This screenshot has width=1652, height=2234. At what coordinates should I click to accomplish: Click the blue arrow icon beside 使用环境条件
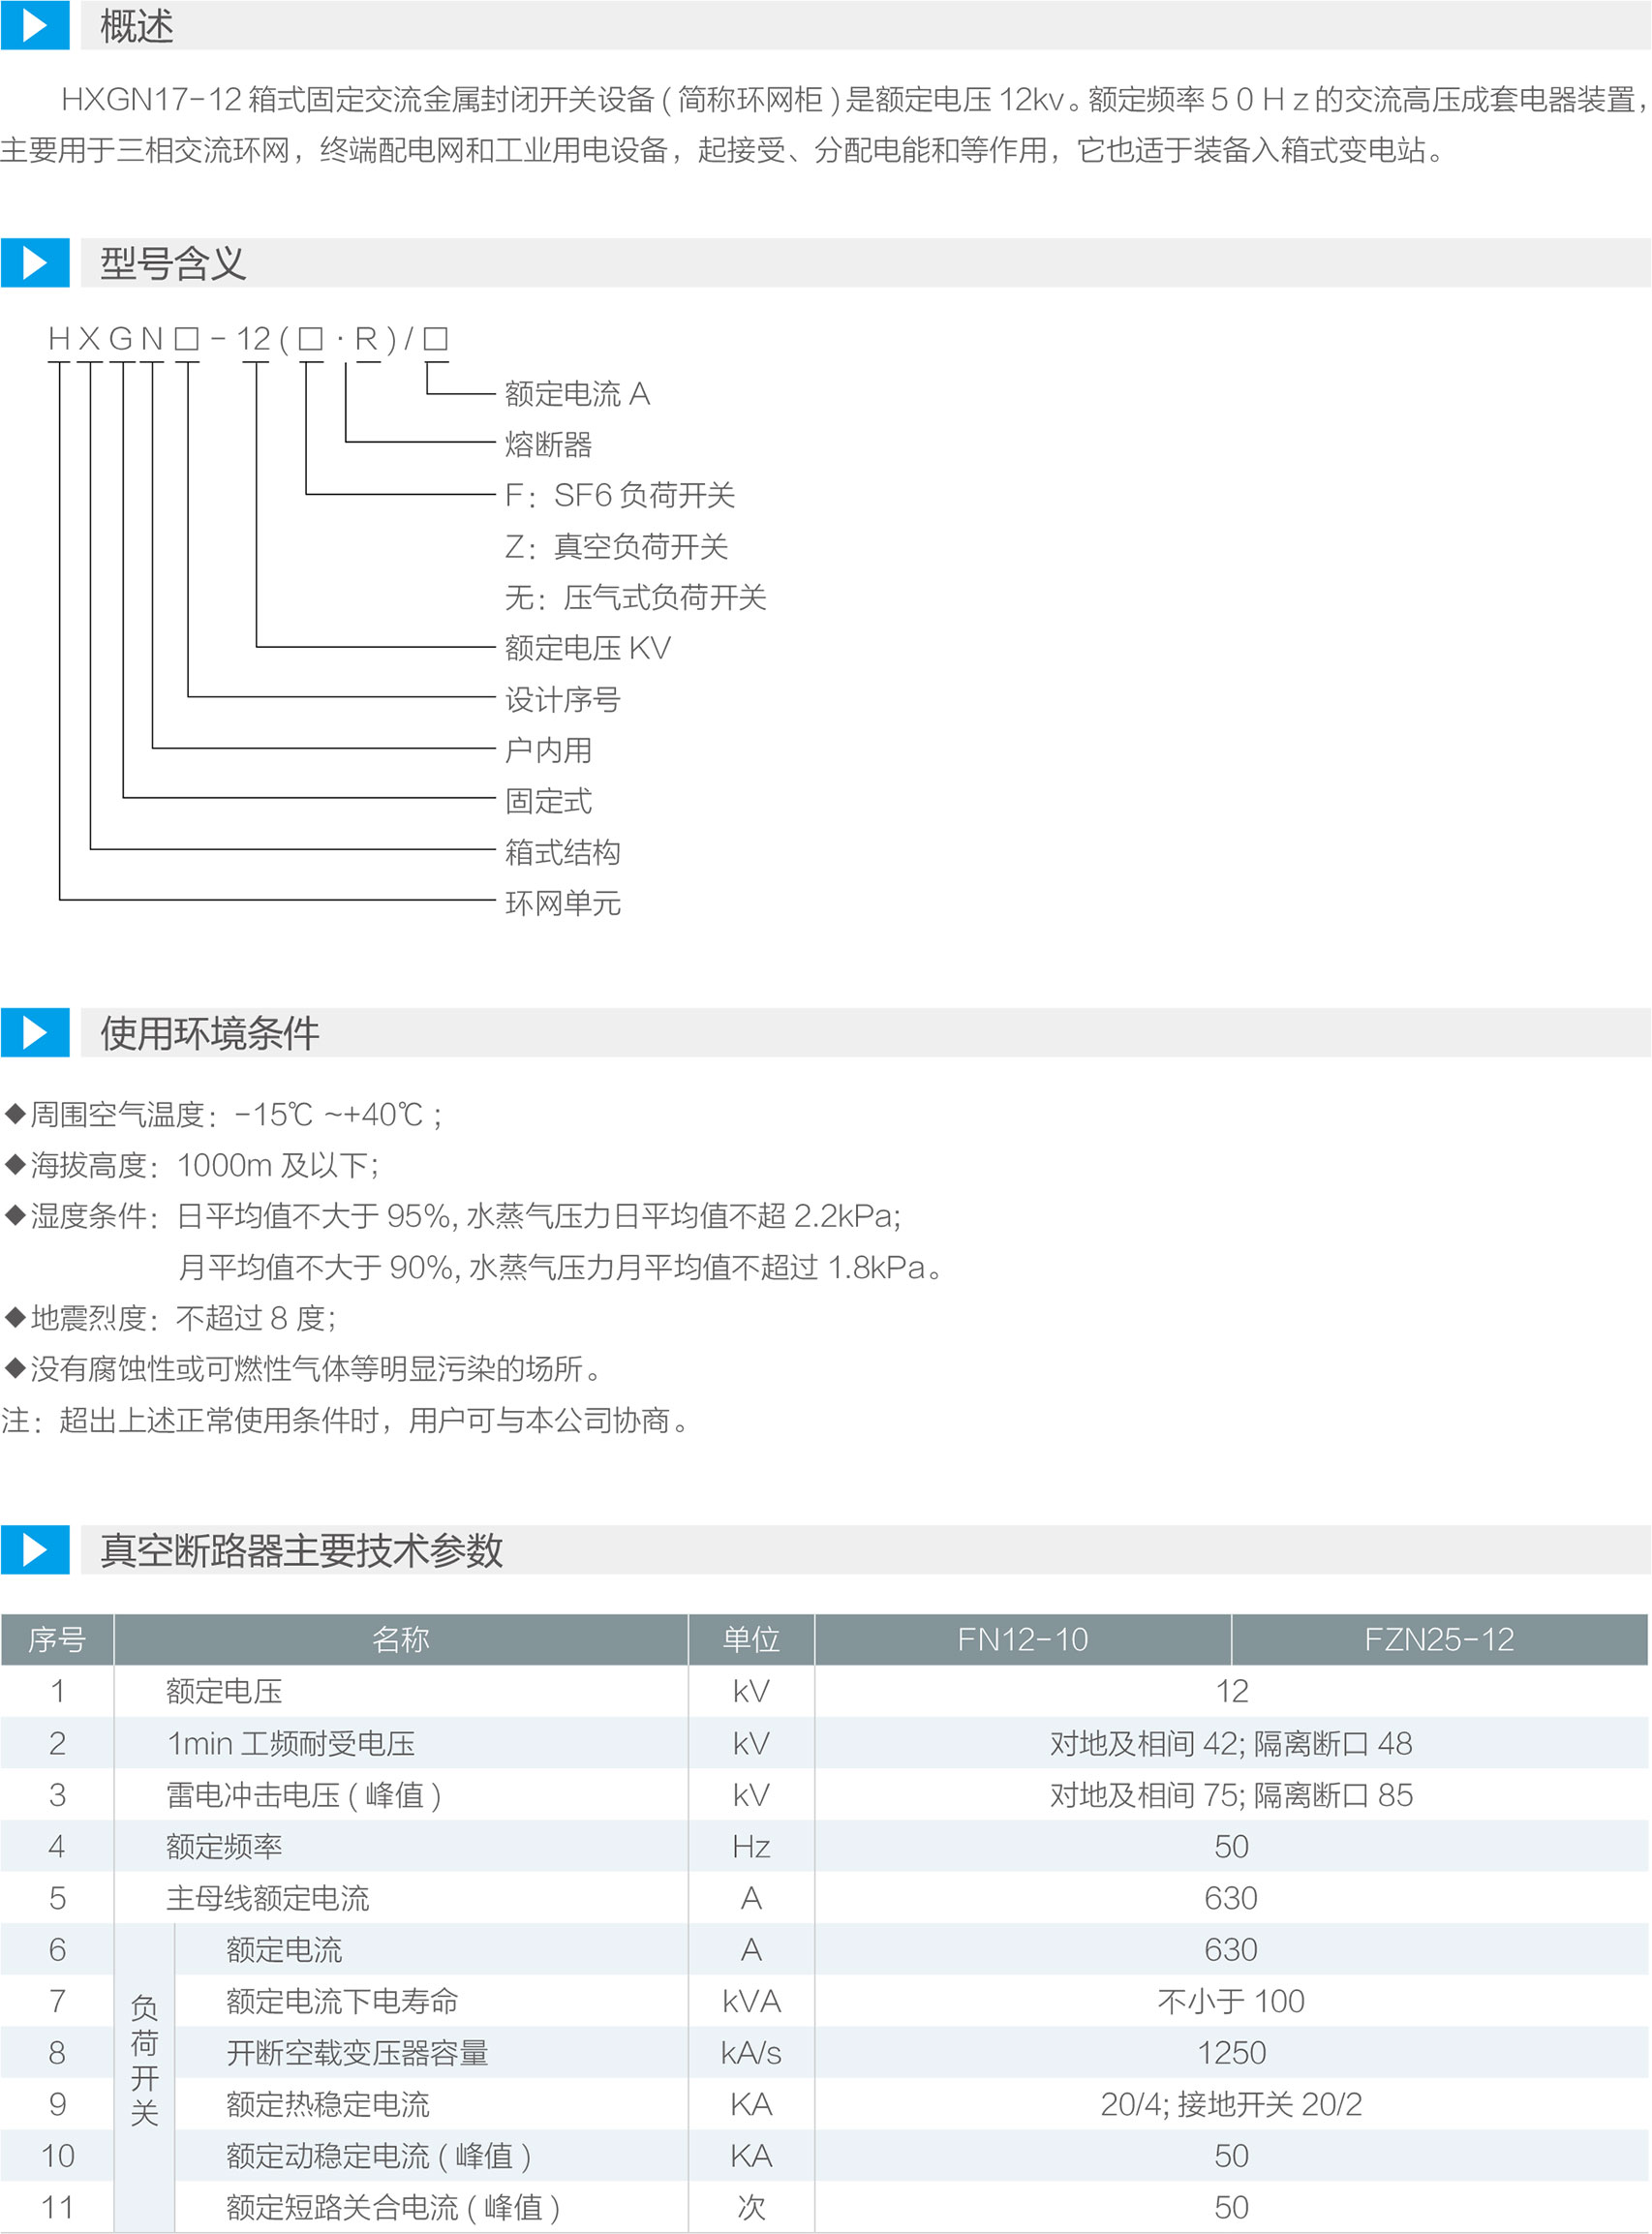(x=35, y=1032)
